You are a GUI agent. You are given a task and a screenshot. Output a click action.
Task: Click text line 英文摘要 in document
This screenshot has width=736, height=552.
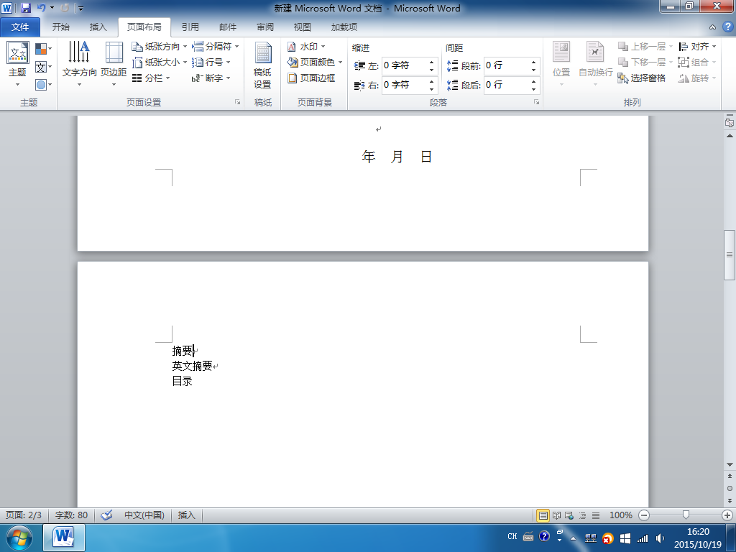pos(192,366)
